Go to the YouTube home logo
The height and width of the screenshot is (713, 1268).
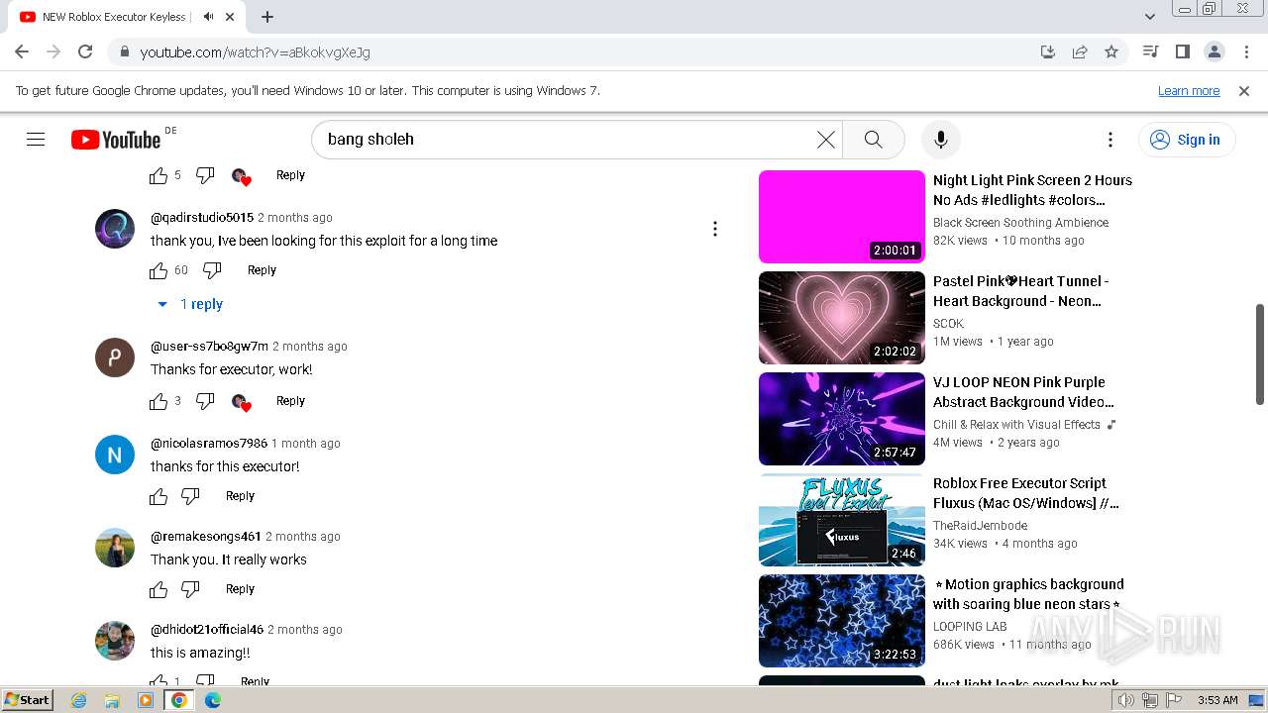pyautogui.click(x=116, y=140)
